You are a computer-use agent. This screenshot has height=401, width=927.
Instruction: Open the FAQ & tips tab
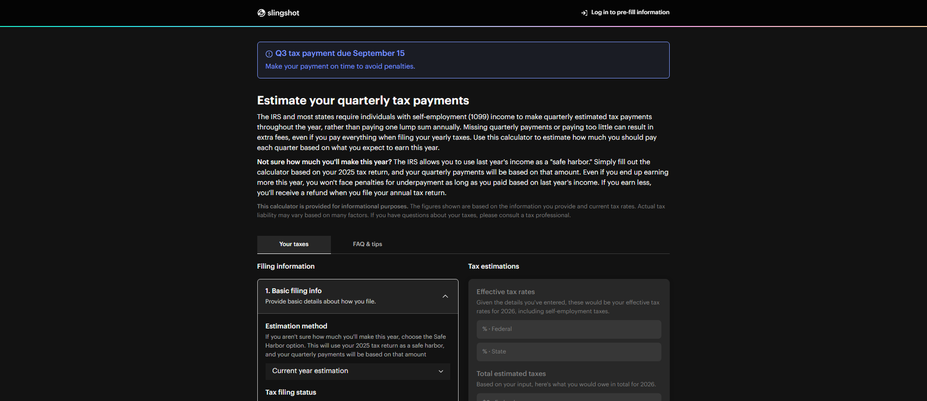(x=367, y=244)
